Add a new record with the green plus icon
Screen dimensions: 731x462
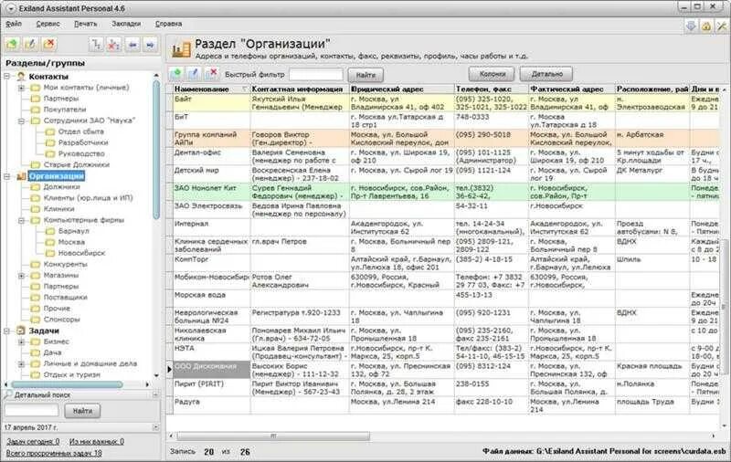[176, 74]
